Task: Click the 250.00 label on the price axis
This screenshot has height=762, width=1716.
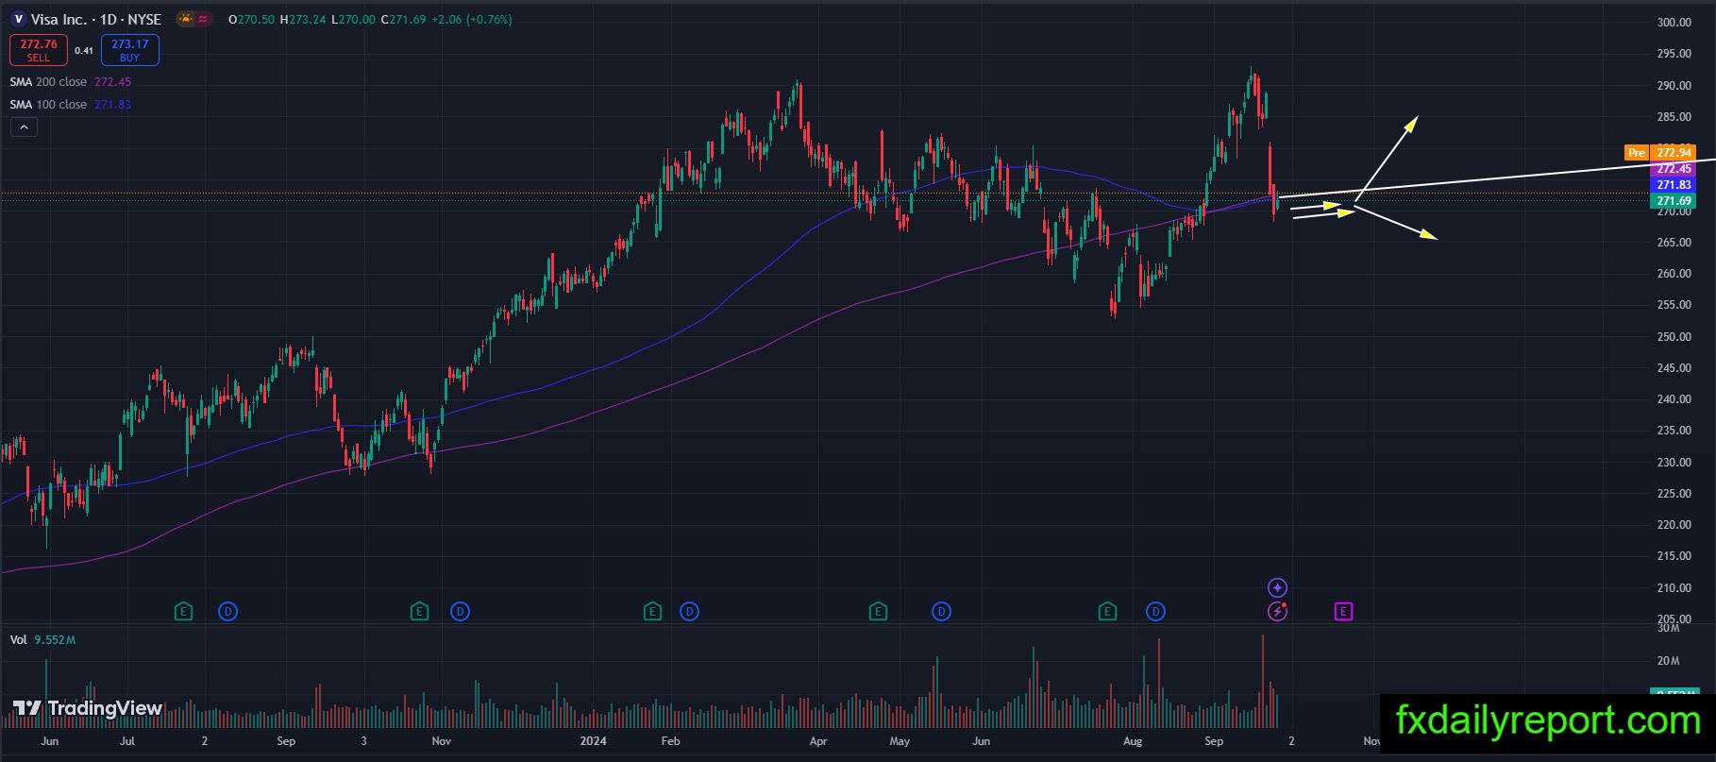Action: click(1674, 337)
